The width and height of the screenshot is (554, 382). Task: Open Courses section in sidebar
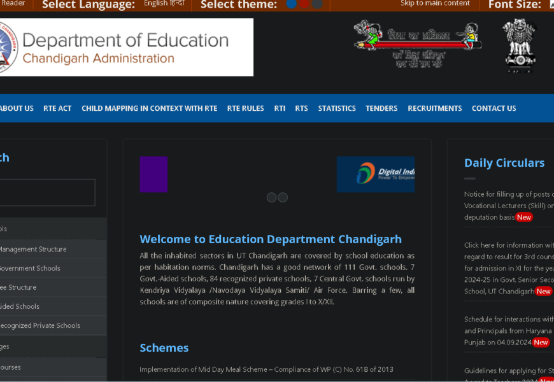[x=53, y=367]
